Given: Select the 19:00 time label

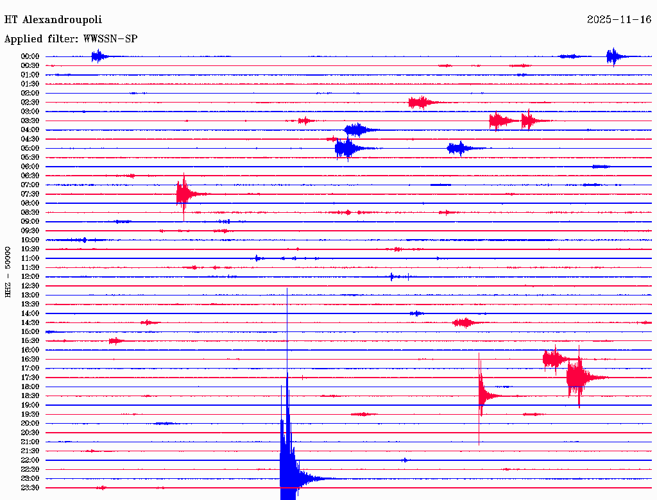Looking at the screenshot, I should pyautogui.click(x=30, y=405).
